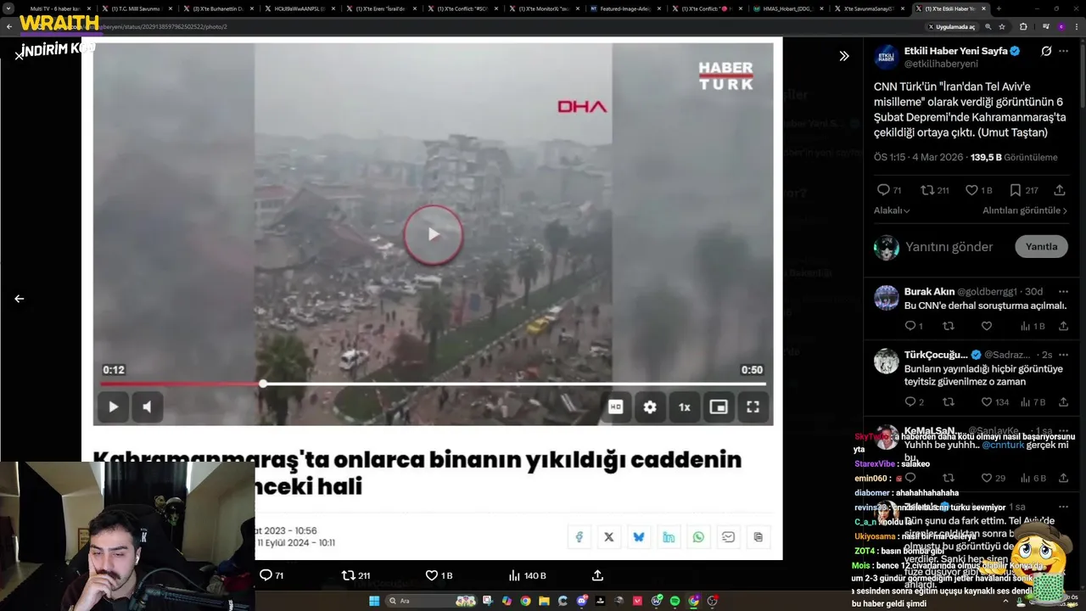Open Windows Start menu

pos(373,601)
